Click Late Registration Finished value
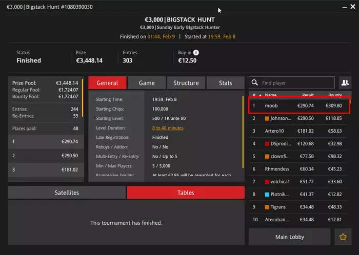This screenshot has width=359, height=255. pos(160,137)
